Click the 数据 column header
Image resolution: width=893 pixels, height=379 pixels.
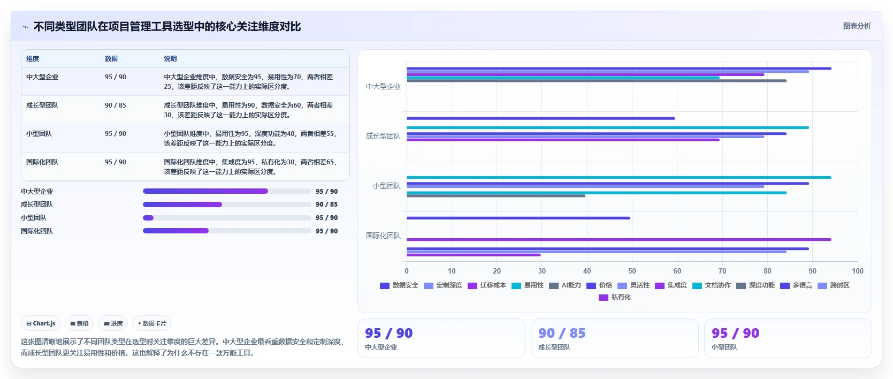pos(111,59)
